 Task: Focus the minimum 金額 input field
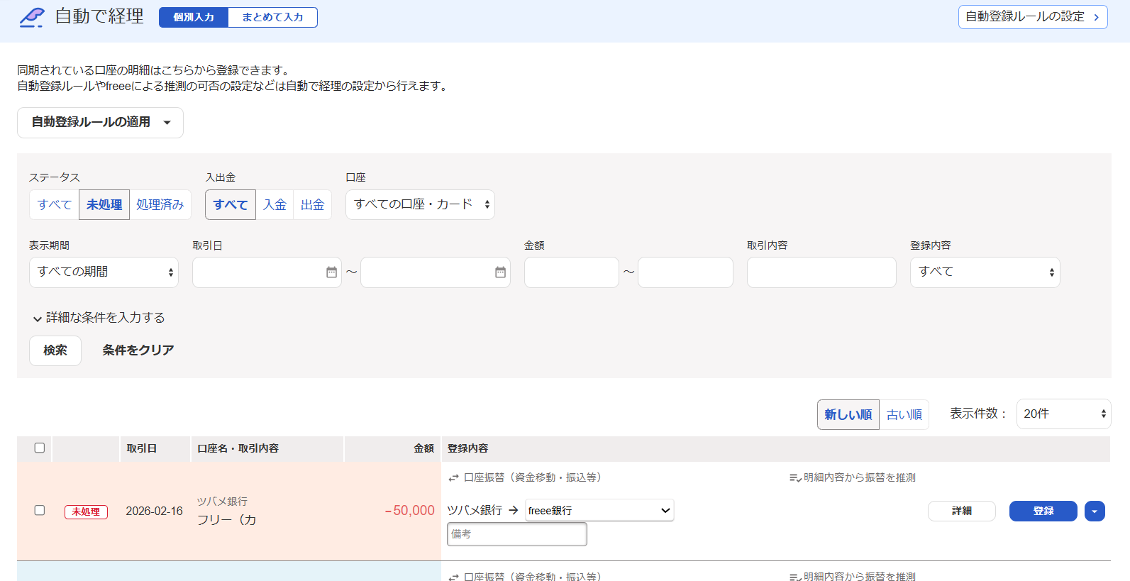[572, 272]
